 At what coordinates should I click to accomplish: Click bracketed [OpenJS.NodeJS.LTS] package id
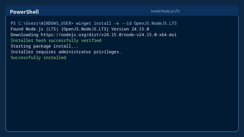[x=85, y=29]
